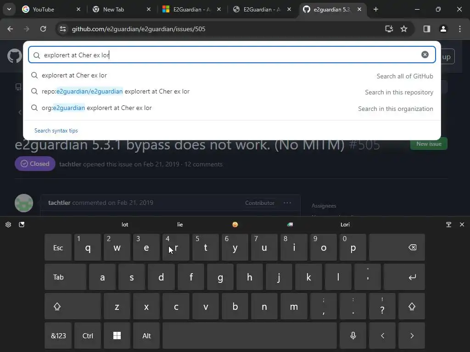Toggle the Ctrl key
The width and height of the screenshot is (470, 352).
88,335
